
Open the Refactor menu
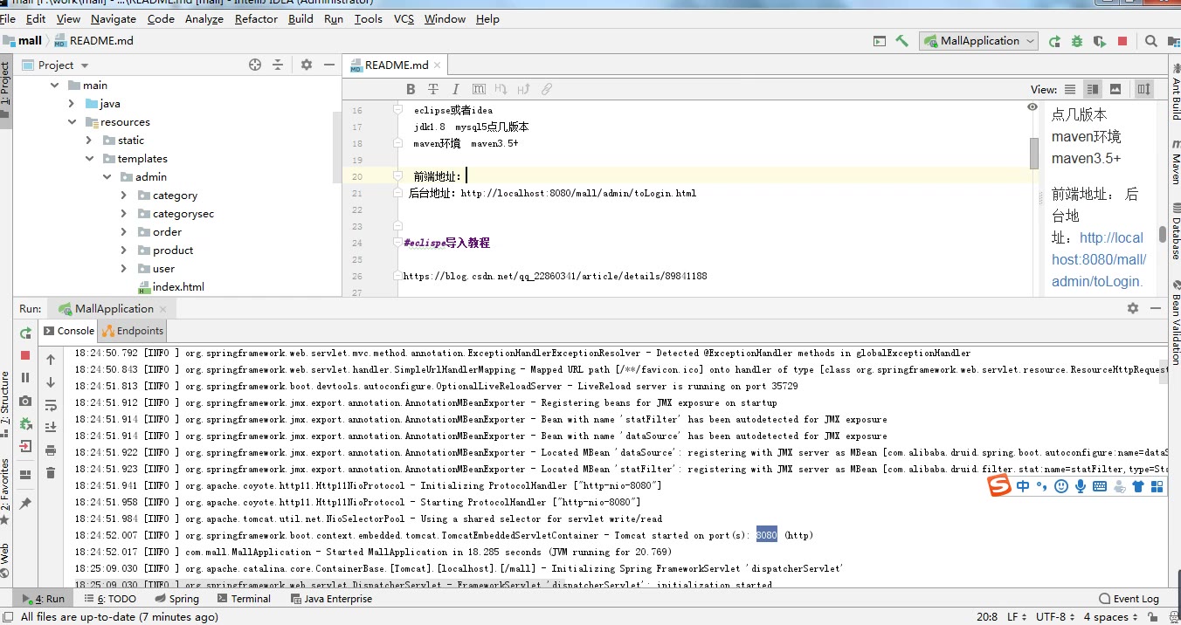pyautogui.click(x=256, y=18)
